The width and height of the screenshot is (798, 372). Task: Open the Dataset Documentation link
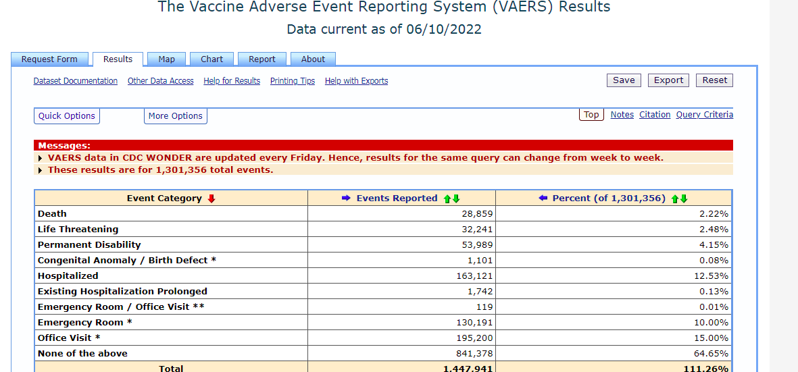(x=76, y=81)
